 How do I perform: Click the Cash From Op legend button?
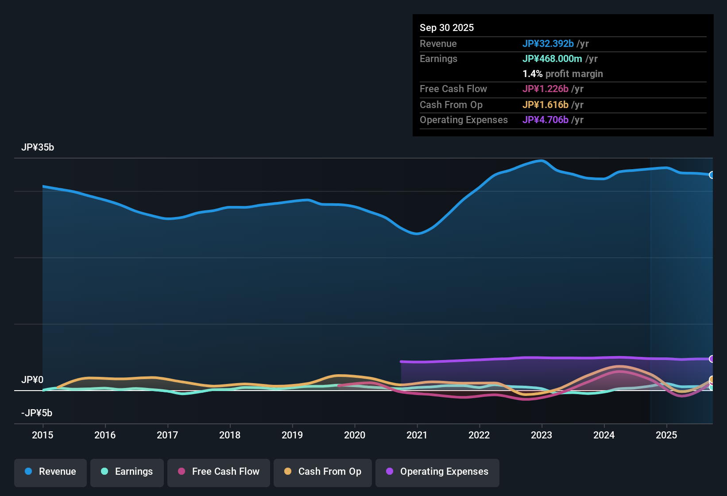click(x=322, y=472)
